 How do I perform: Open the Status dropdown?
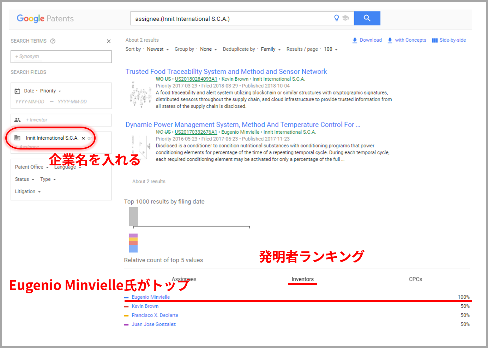(24, 179)
